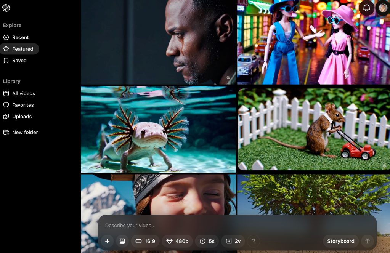The height and width of the screenshot is (253, 390).
Task: Open the 5s duration dropdown
Action: 207,241
